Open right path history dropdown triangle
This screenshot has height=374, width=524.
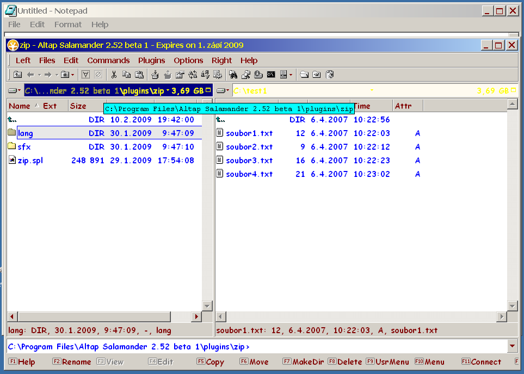point(372,90)
